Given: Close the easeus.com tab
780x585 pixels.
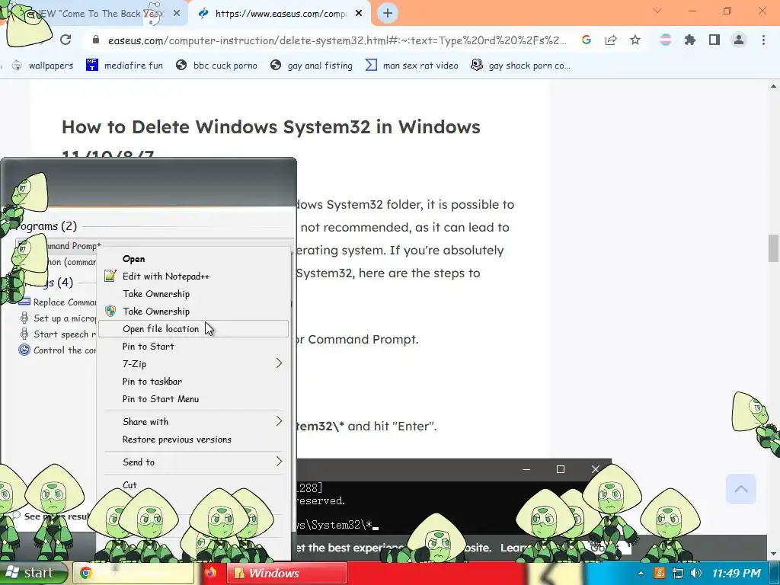Looking at the screenshot, I should [359, 14].
